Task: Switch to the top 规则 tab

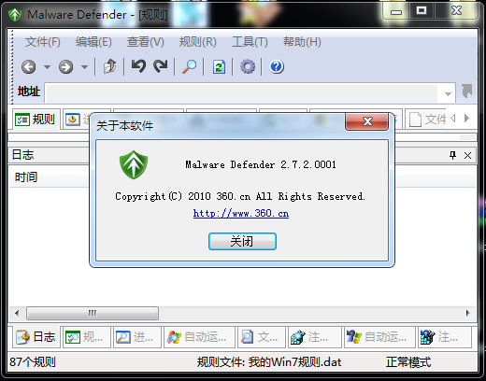Action: 36,119
